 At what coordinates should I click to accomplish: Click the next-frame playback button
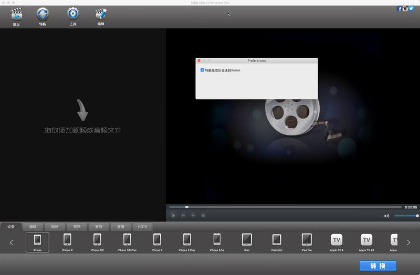(x=193, y=215)
